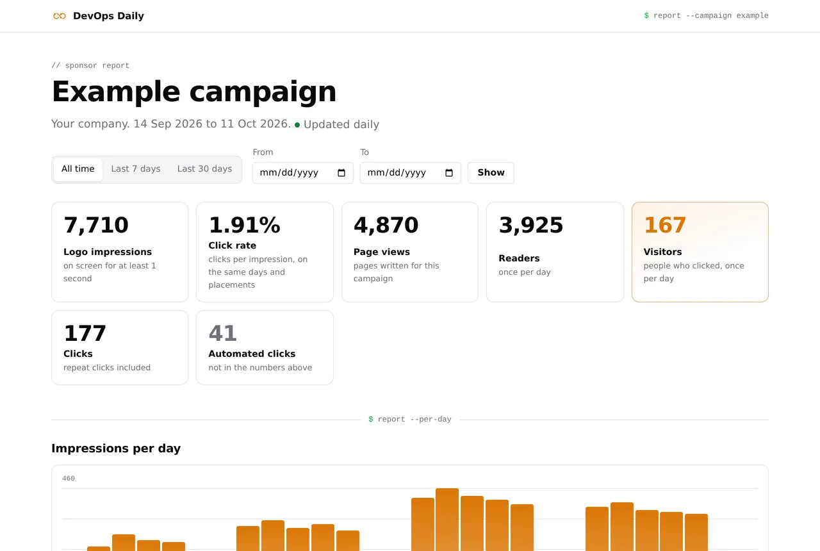Click the 1.91% Click rate card

265,252
